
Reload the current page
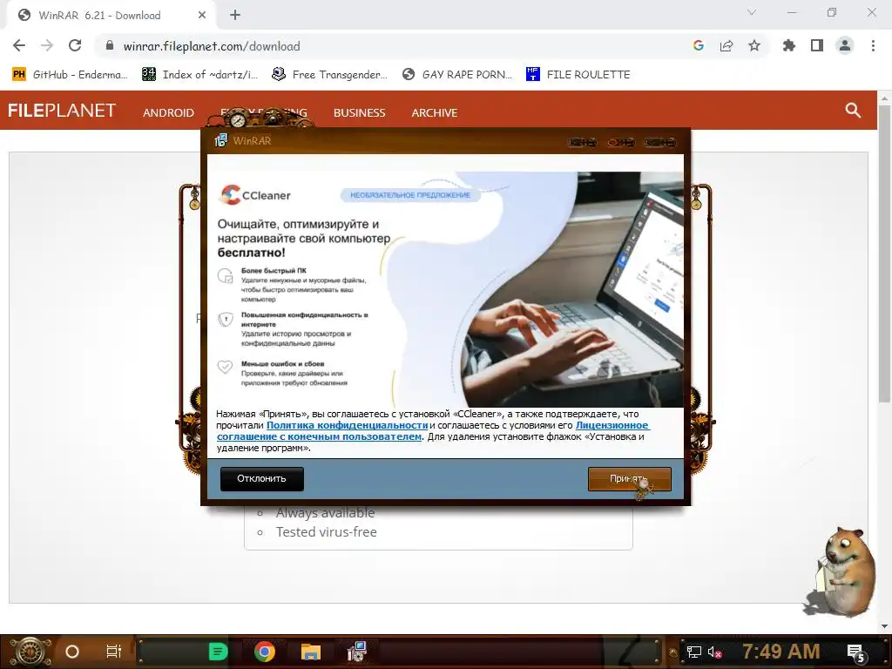click(75, 45)
